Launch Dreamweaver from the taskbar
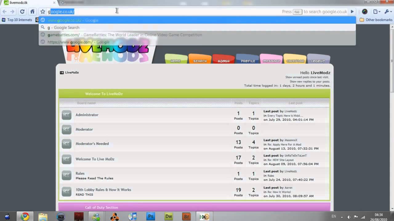This screenshot has height=221, width=394. coord(168,217)
